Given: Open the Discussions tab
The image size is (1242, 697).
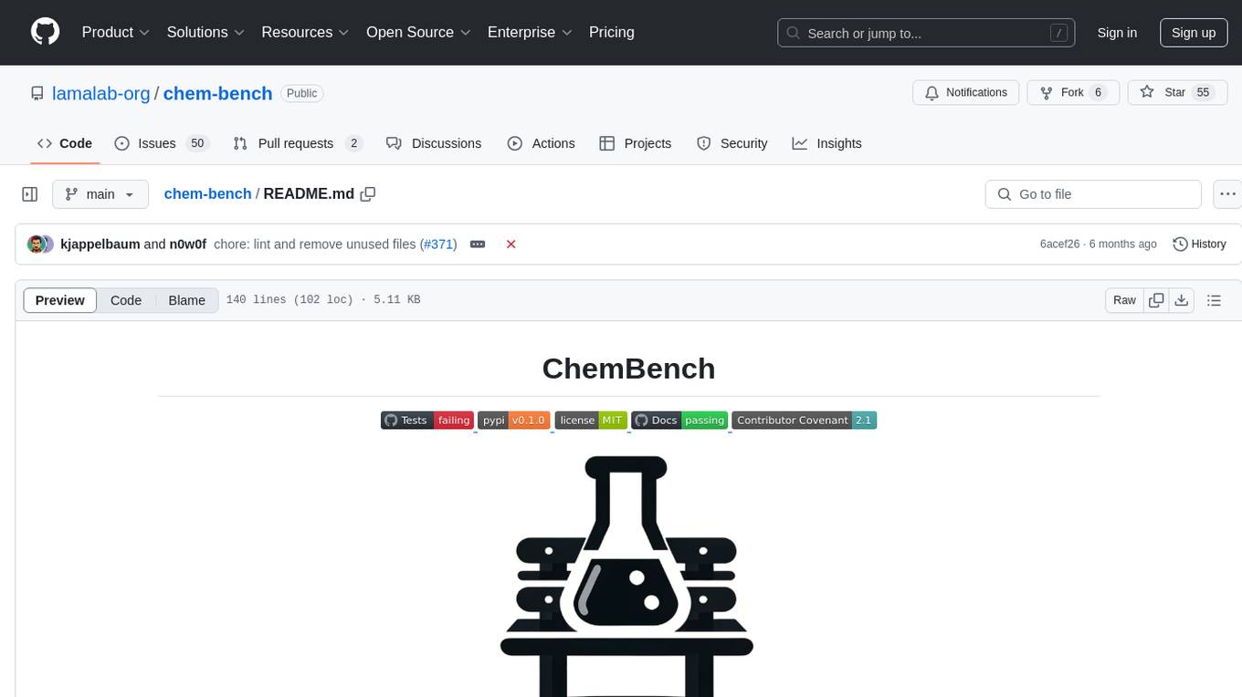Looking at the screenshot, I should [x=434, y=143].
